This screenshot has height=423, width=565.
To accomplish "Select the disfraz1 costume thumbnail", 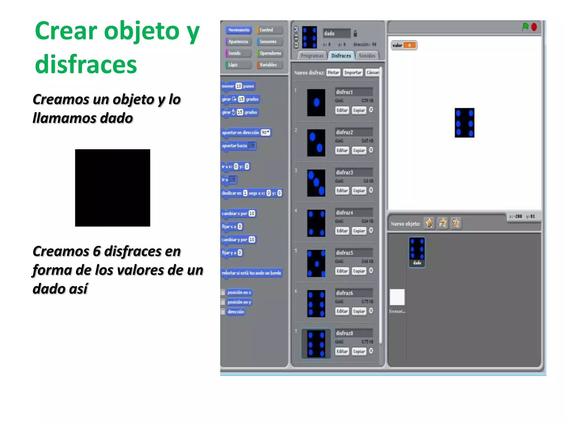I will click(x=316, y=102).
